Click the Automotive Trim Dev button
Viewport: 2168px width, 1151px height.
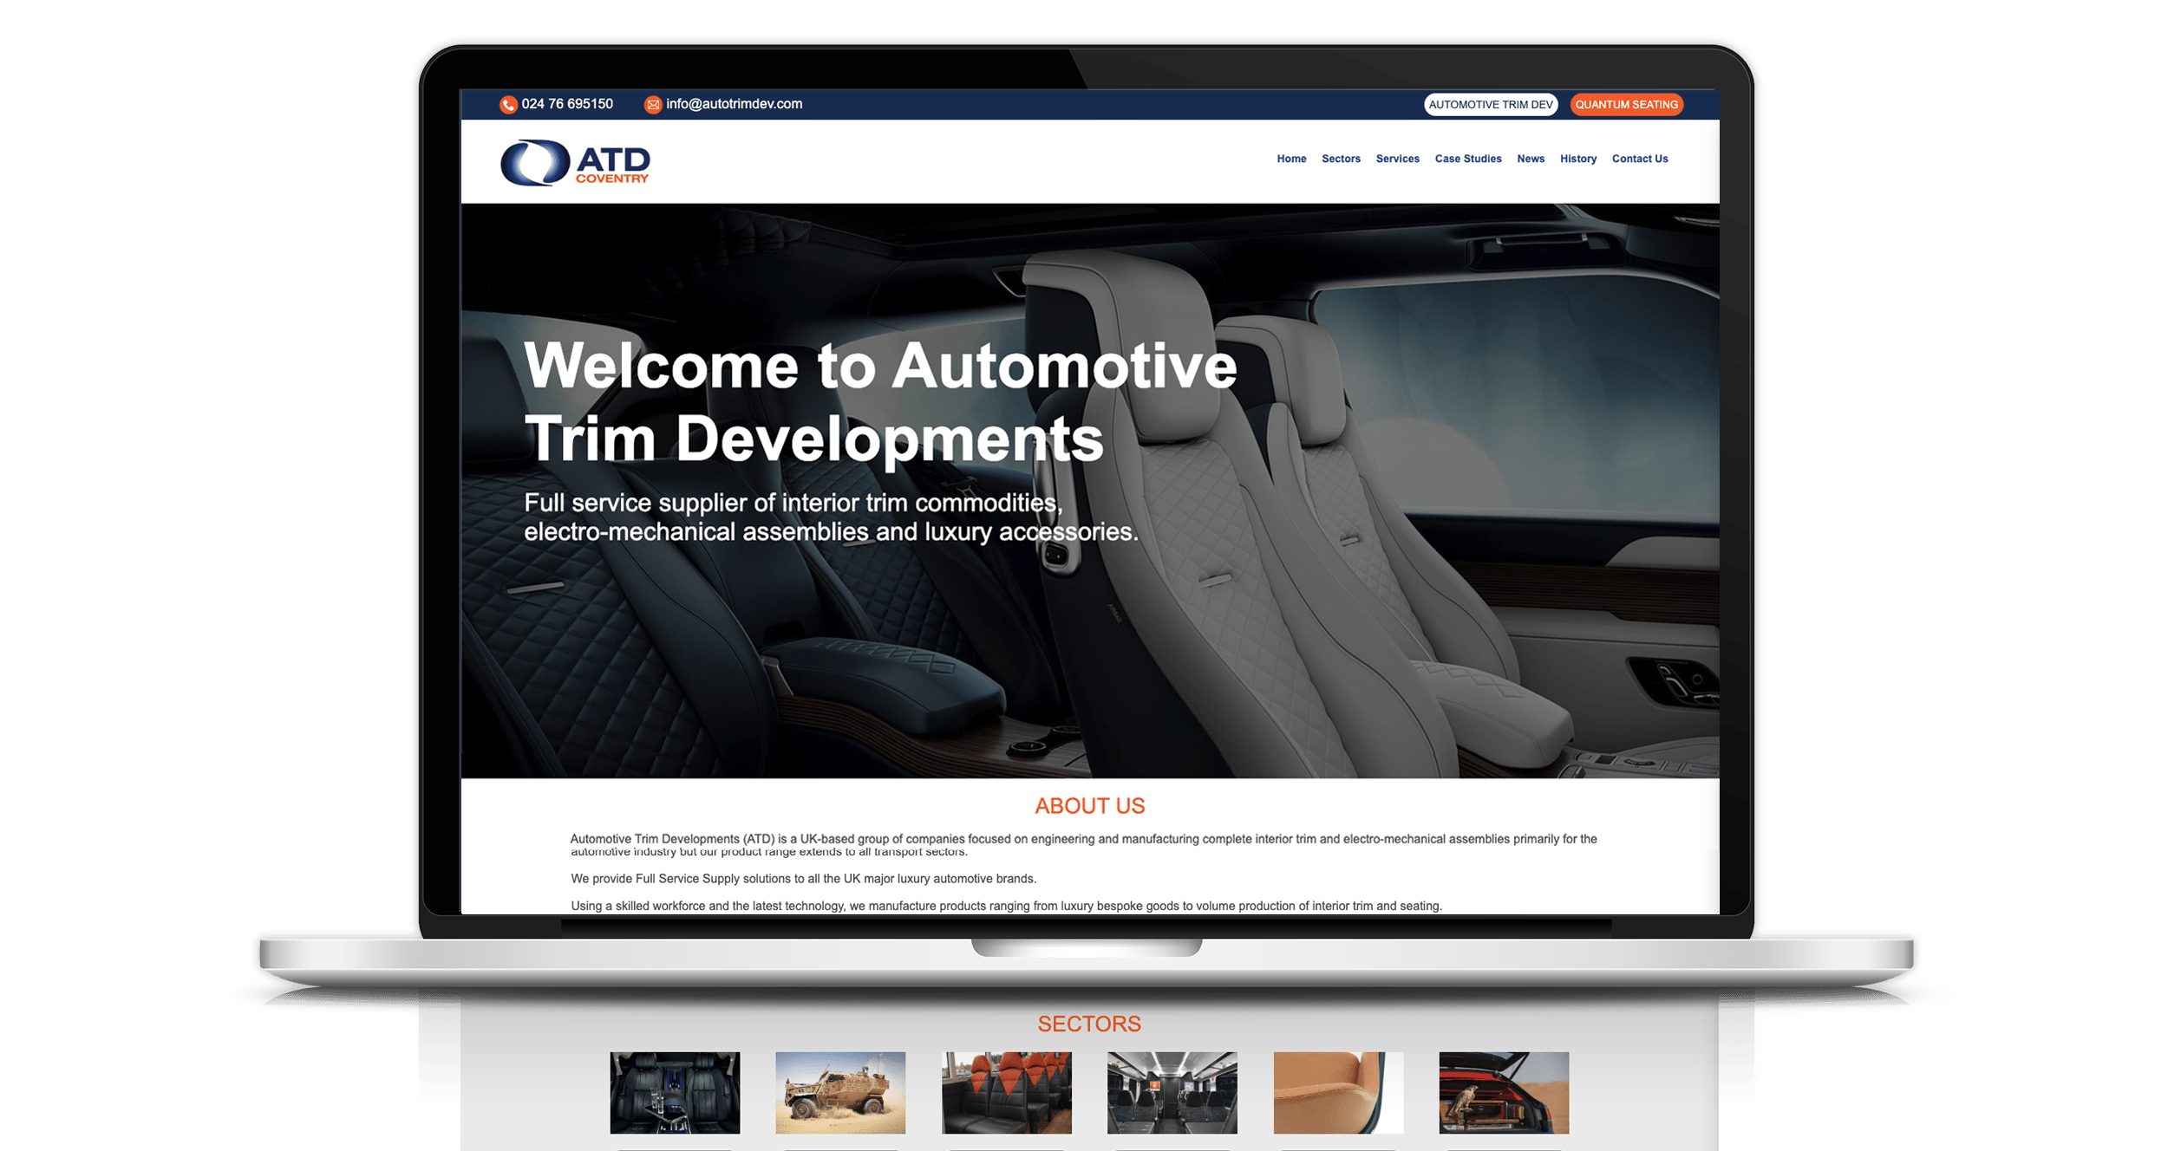[1491, 105]
